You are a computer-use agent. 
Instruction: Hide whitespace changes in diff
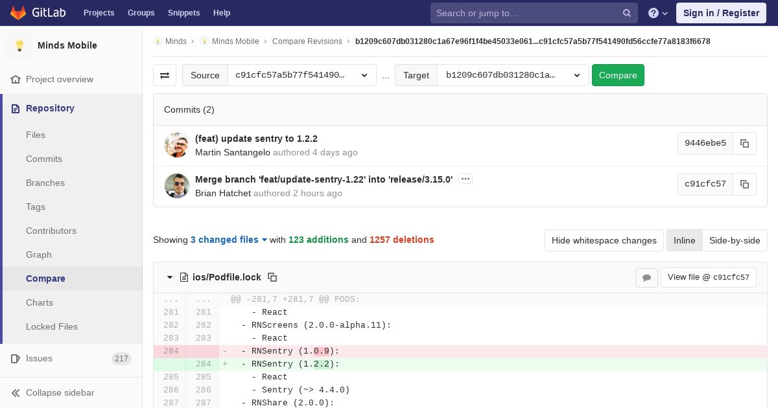pos(604,240)
